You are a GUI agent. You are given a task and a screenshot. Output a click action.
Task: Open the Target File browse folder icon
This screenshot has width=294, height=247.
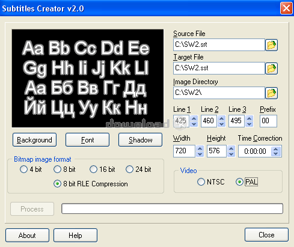(x=271, y=69)
